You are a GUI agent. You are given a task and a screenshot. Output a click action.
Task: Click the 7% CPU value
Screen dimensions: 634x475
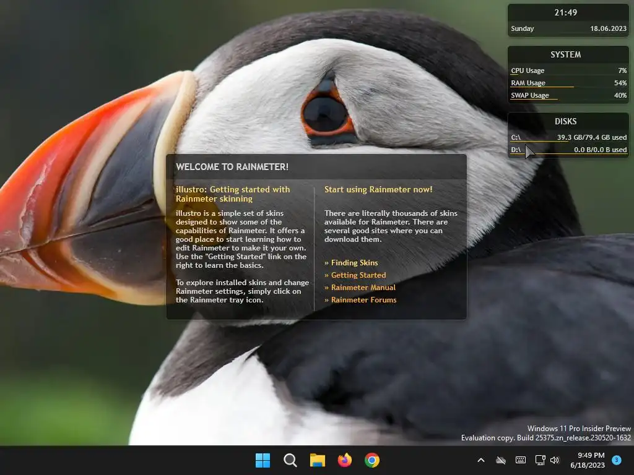pos(622,71)
